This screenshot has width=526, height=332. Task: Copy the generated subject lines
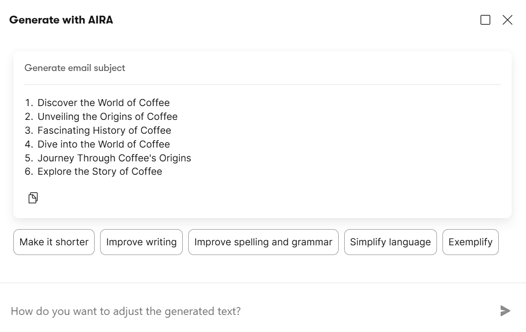[33, 198]
